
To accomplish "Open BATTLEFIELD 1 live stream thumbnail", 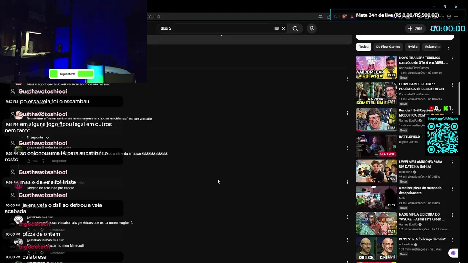I will point(376,146).
